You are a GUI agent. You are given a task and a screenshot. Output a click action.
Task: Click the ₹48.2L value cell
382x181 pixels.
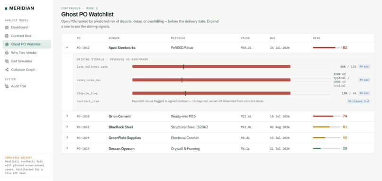(x=246, y=48)
